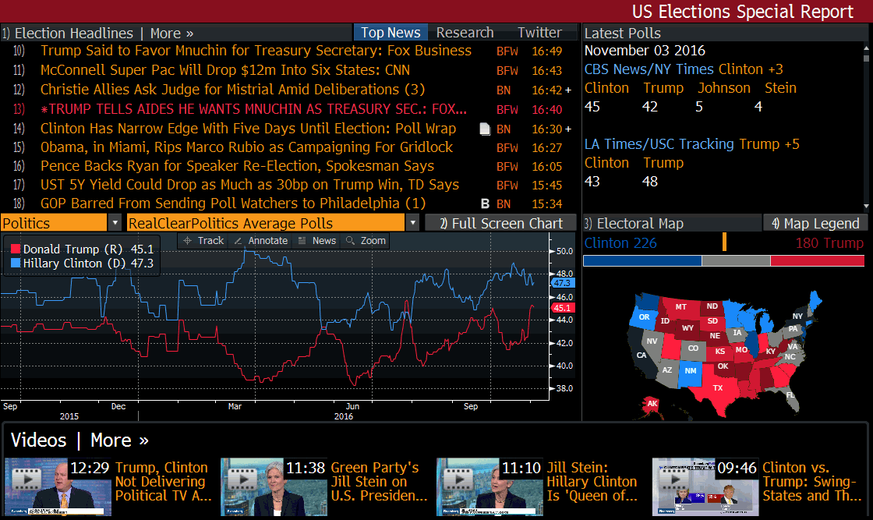Play the 11:10 Jill Stein Hillary Clinton video
The width and height of the screenshot is (873, 520).
(x=490, y=486)
